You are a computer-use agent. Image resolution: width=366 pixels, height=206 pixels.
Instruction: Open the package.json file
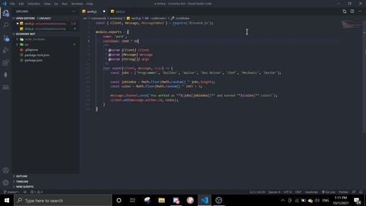coord(33,60)
